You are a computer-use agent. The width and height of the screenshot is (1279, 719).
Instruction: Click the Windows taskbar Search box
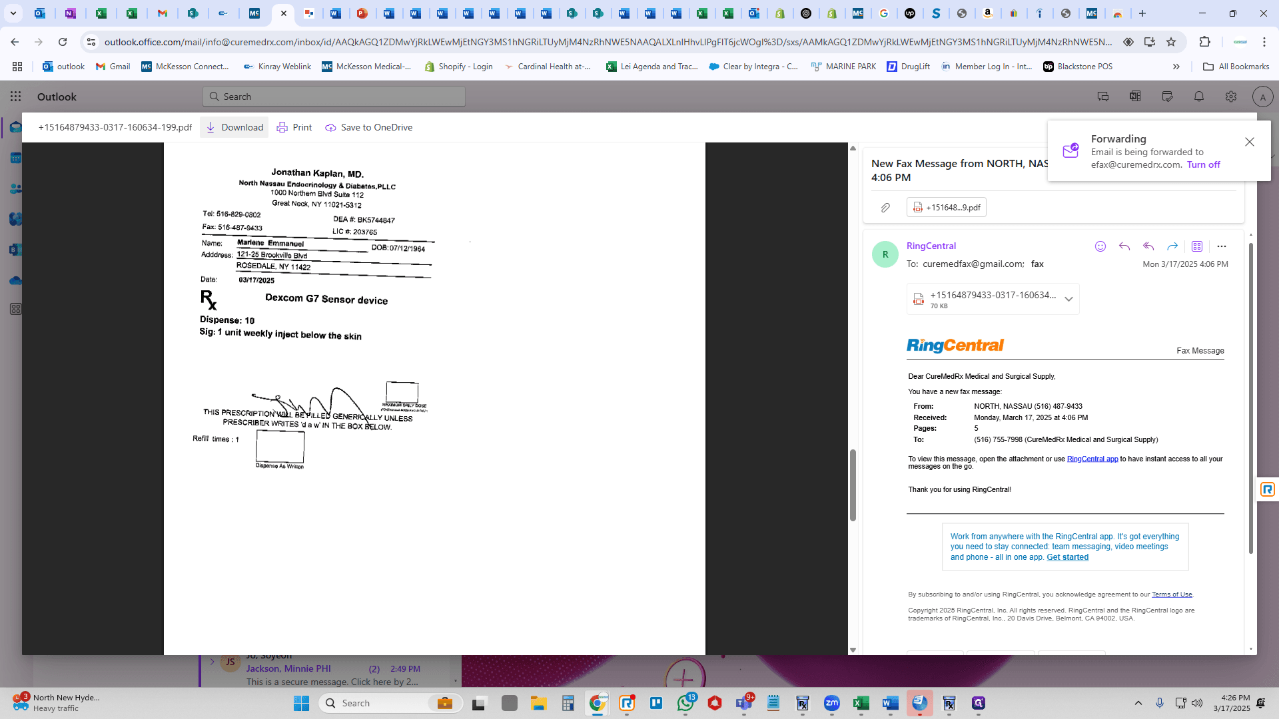391,703
